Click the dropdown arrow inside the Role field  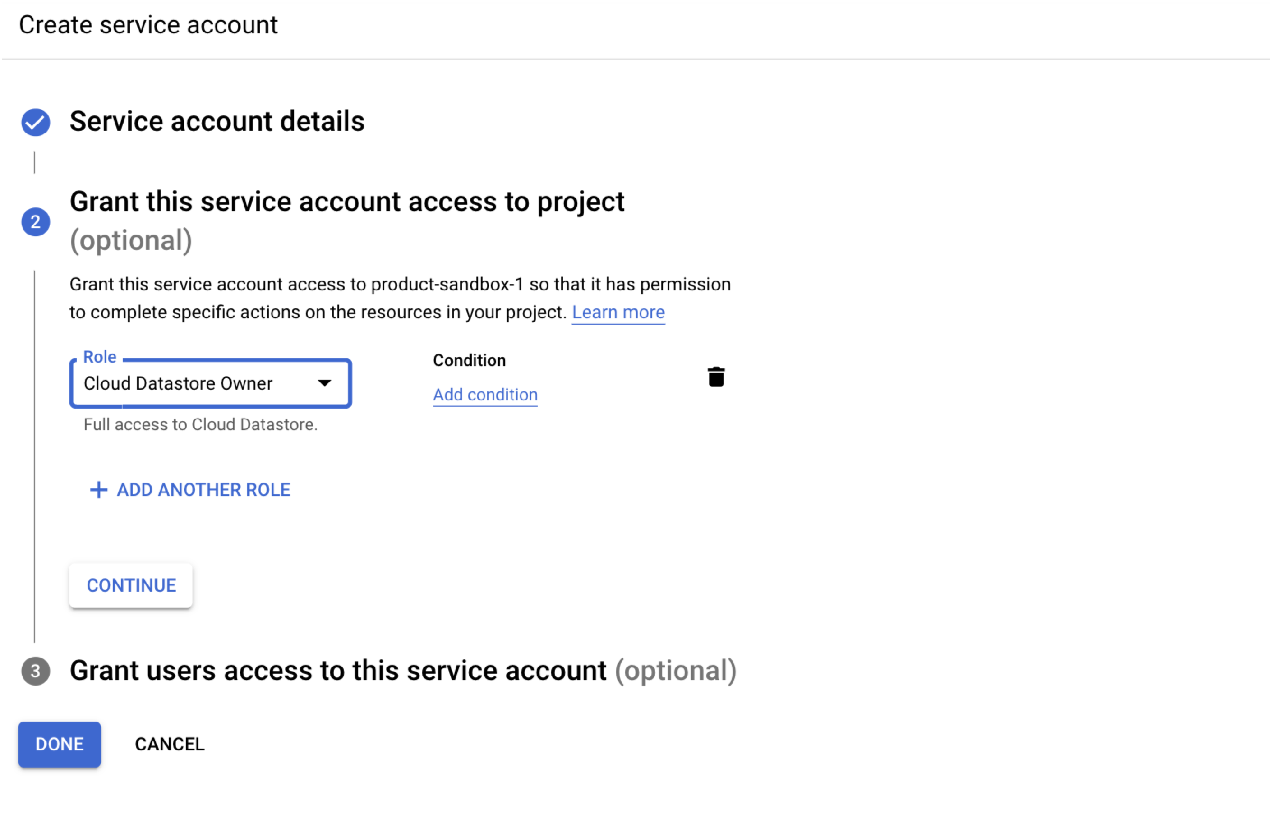(x=325, y=383)
